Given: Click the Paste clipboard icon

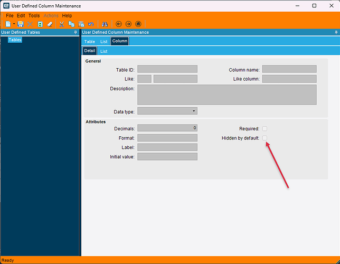Looking at the screenshot, I should tap(81, 24).
